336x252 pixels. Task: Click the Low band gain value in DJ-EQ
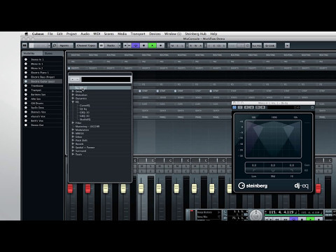click(x=254, y=165)
